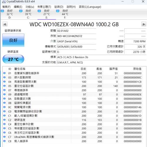Click status icon of attribute C1 row

[4, 116]
